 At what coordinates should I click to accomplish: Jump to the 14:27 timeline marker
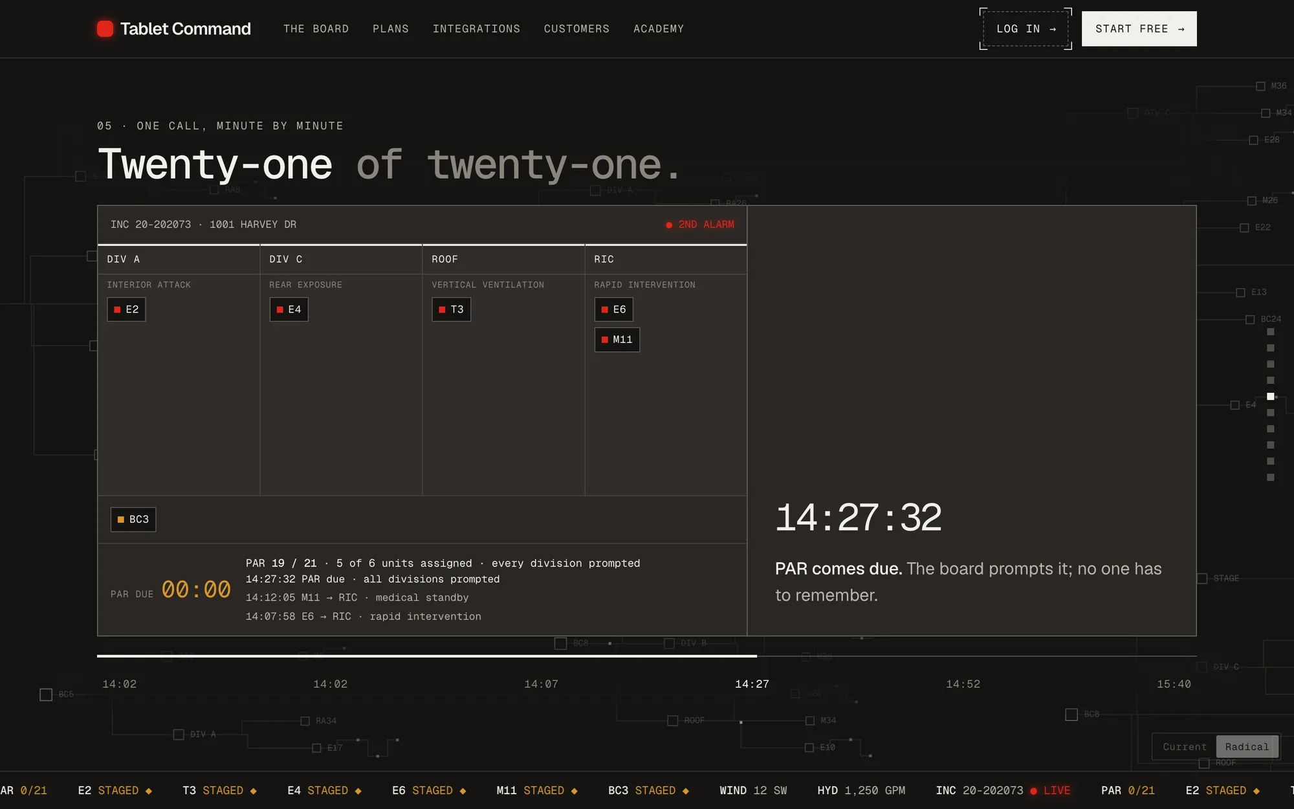[752, 684]
